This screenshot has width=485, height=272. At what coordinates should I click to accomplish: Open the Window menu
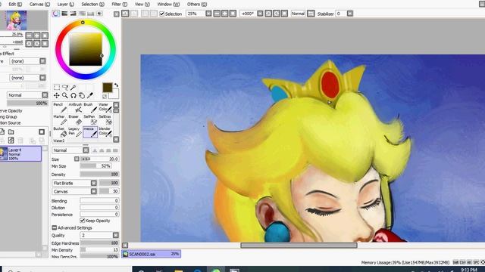pos(168,5)
